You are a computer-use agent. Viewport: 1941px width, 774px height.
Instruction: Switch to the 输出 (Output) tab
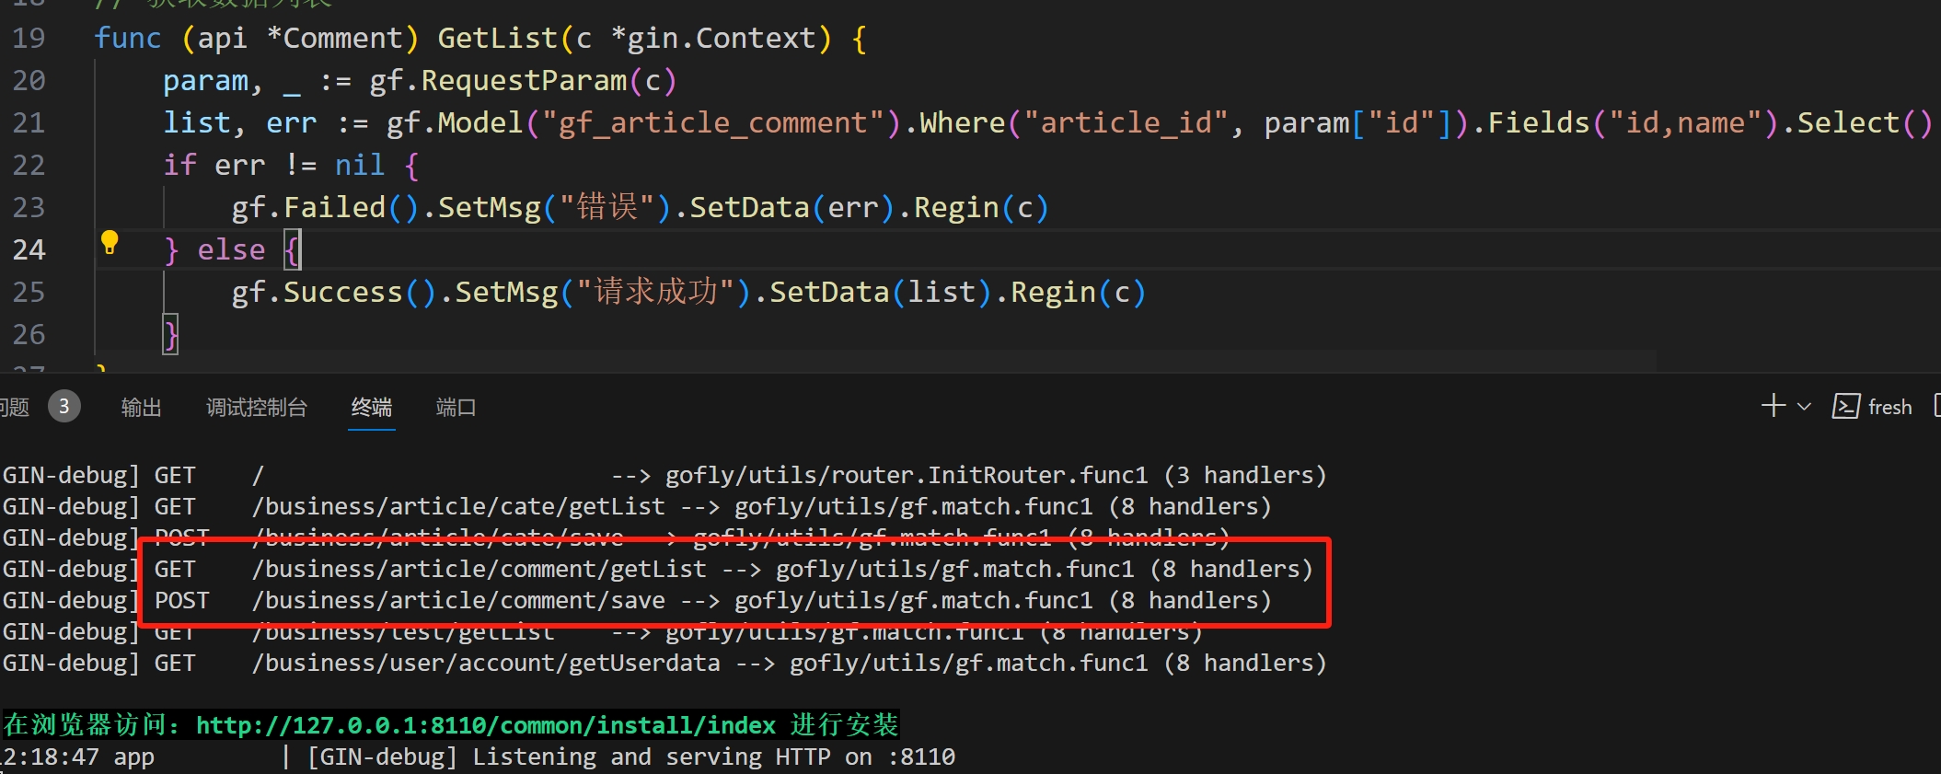tap(141, 407)
